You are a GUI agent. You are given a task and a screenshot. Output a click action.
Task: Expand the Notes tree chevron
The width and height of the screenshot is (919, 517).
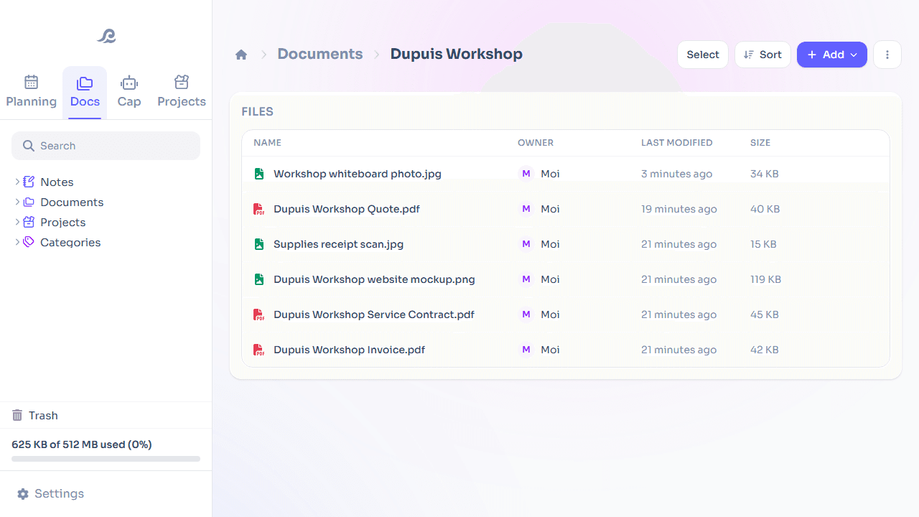(x=17, y=182)
